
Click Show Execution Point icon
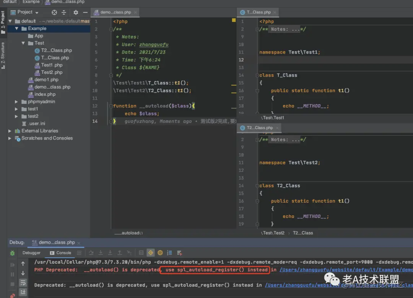tap(79, 253)
